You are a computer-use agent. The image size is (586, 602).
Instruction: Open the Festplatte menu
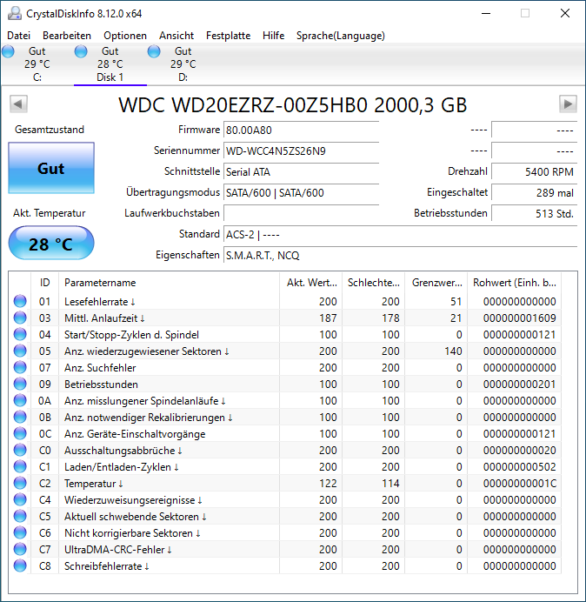[x=228, y=36]
